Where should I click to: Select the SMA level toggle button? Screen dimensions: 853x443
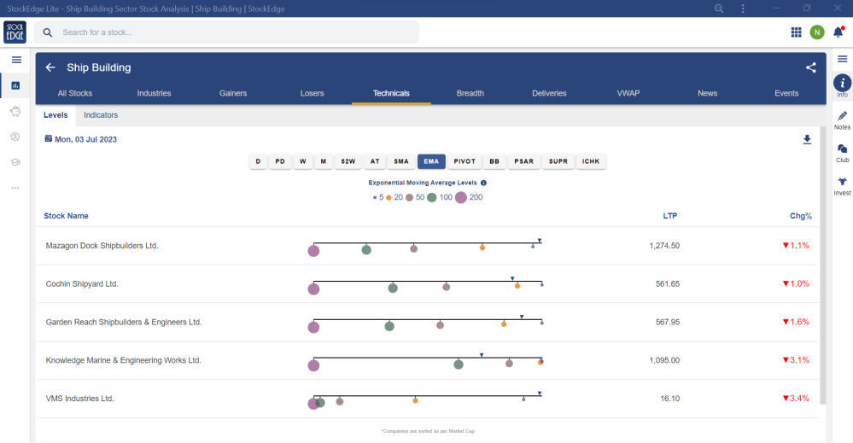[400, 161]
